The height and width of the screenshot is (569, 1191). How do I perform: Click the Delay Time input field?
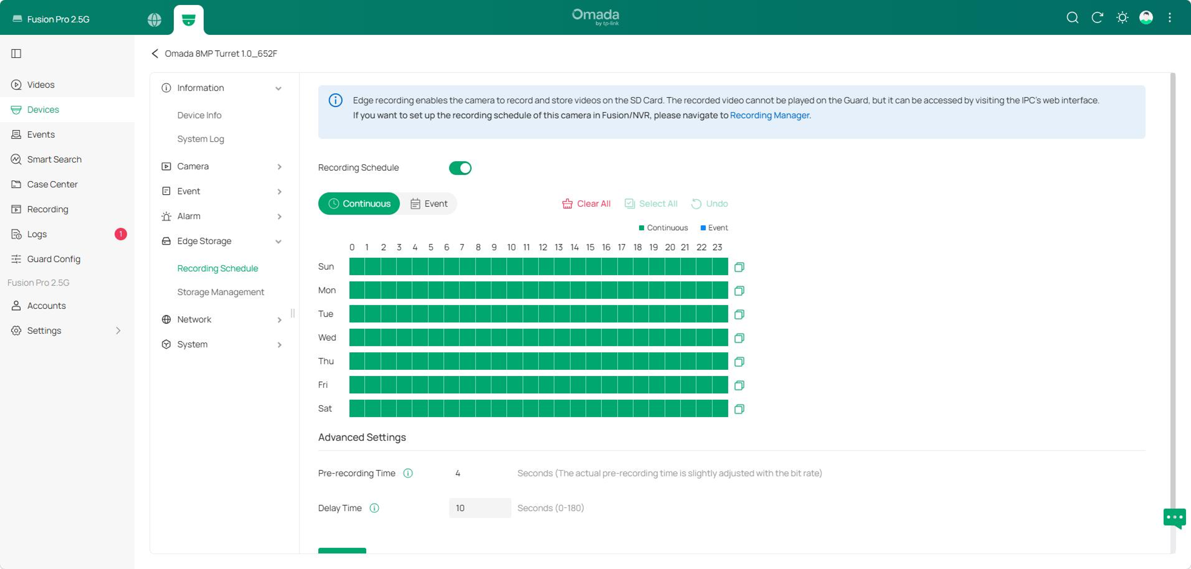(479, 508)
